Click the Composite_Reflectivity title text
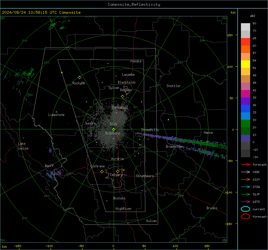Viewport: 268px width, 250px height. [134, 4]
